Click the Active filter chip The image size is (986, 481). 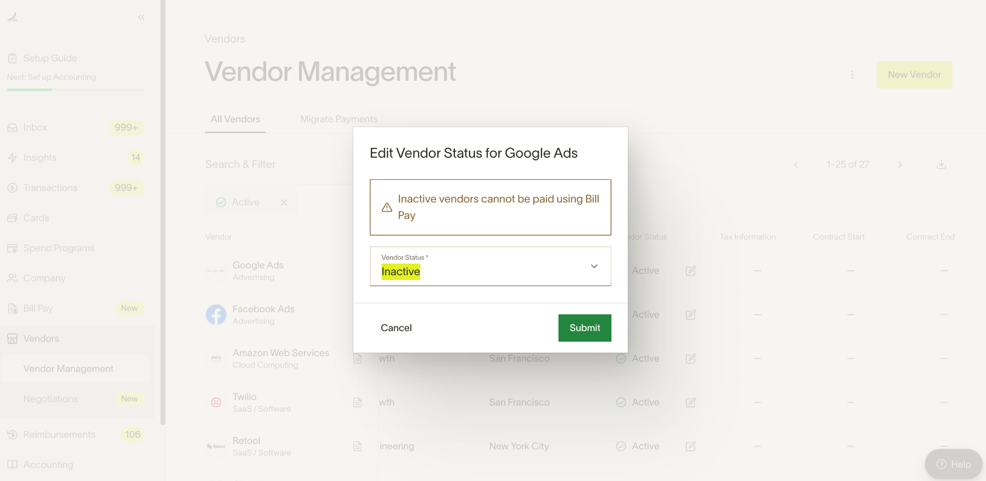(251, 203)
